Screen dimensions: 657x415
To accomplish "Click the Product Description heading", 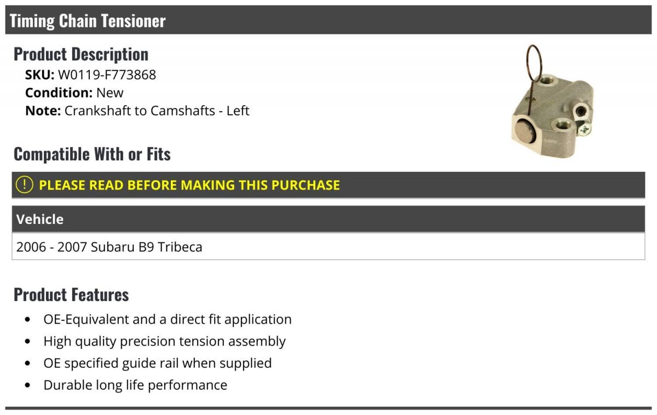I will [81, 54].
